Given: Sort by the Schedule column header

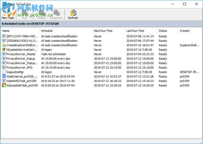Looking at the screenshot, I should (66, 31).
